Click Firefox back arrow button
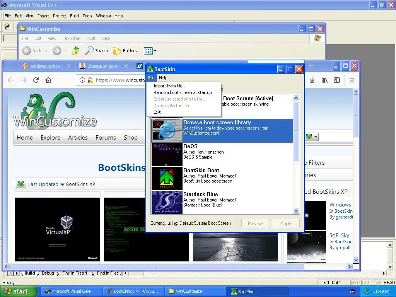This screenshot has height=297, width=396. click(10, 80)
